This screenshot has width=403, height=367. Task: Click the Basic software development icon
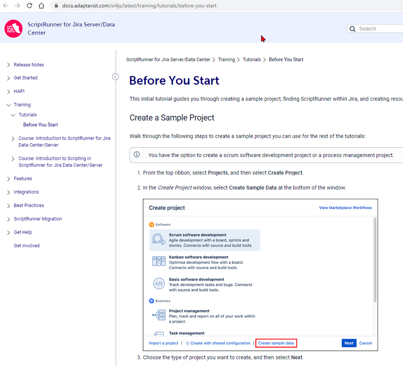[159, 284]
